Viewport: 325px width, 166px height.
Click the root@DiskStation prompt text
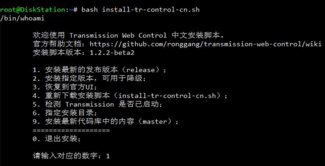pyautogui.click(x=36, y=9)
